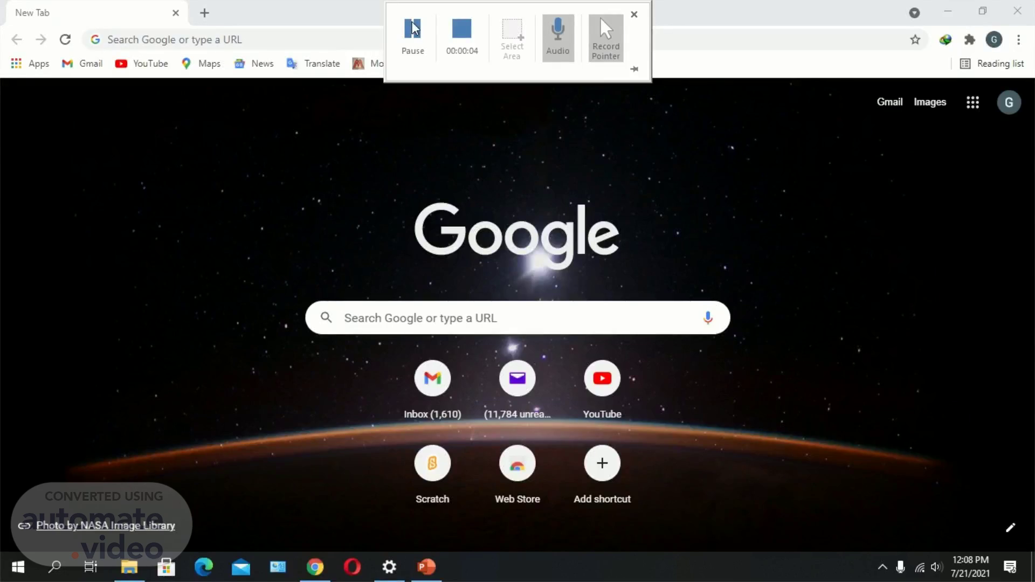The width and height of the screenshot is (1035, 582).
Task: Switch to PowerPoint on the taskbar
Action: (x=426, y=567)
